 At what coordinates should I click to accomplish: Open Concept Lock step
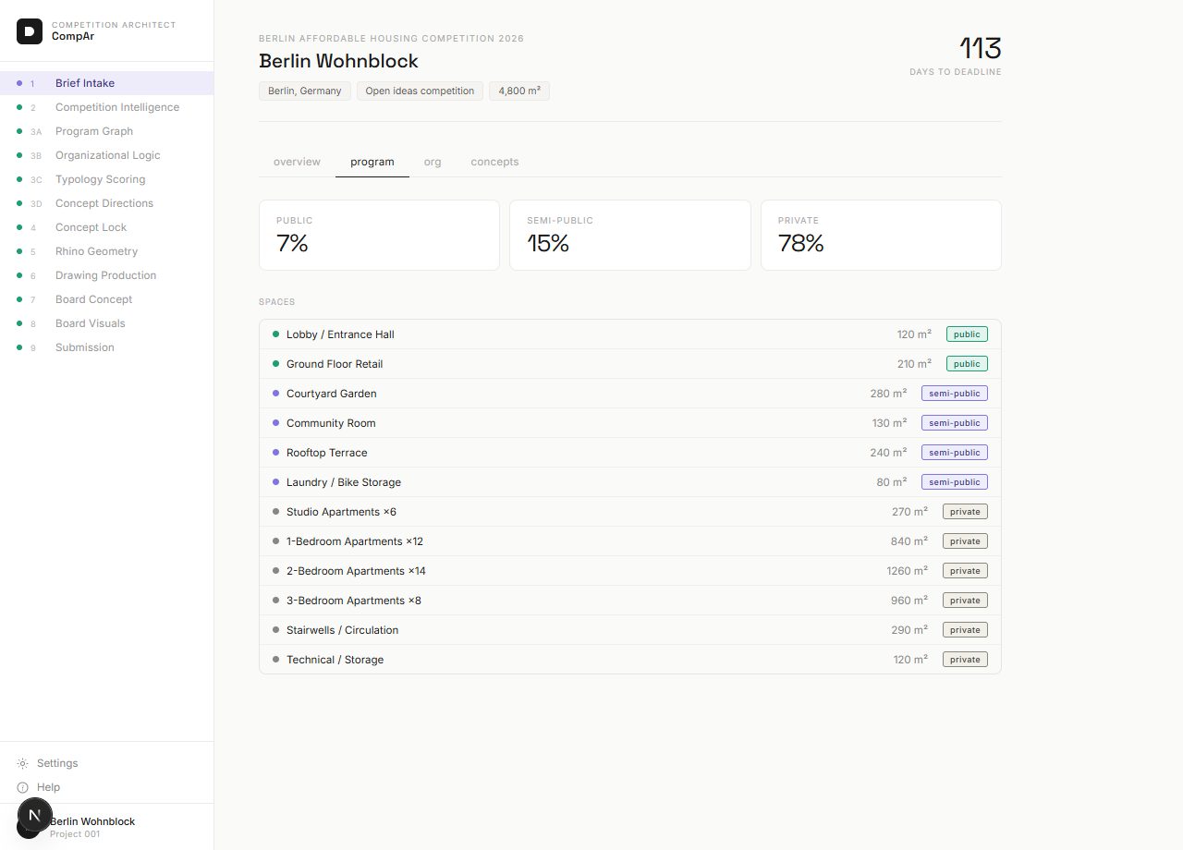106,227
